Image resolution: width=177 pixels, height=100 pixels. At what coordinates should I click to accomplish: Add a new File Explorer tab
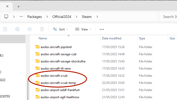pos(18,7)
